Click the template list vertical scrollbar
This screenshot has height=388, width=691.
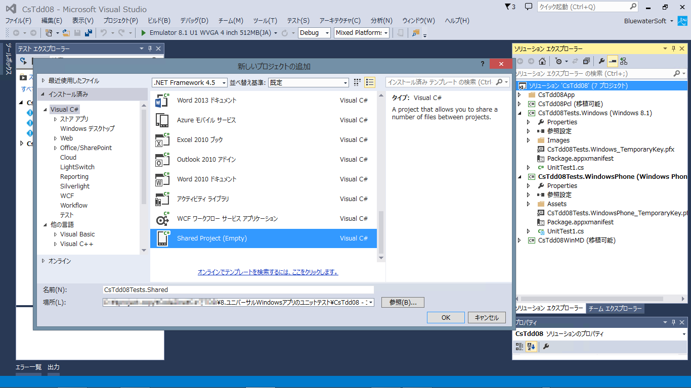click(381, 232)
